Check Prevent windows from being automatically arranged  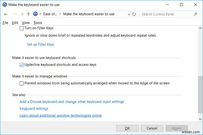click(x=21, y=83)
